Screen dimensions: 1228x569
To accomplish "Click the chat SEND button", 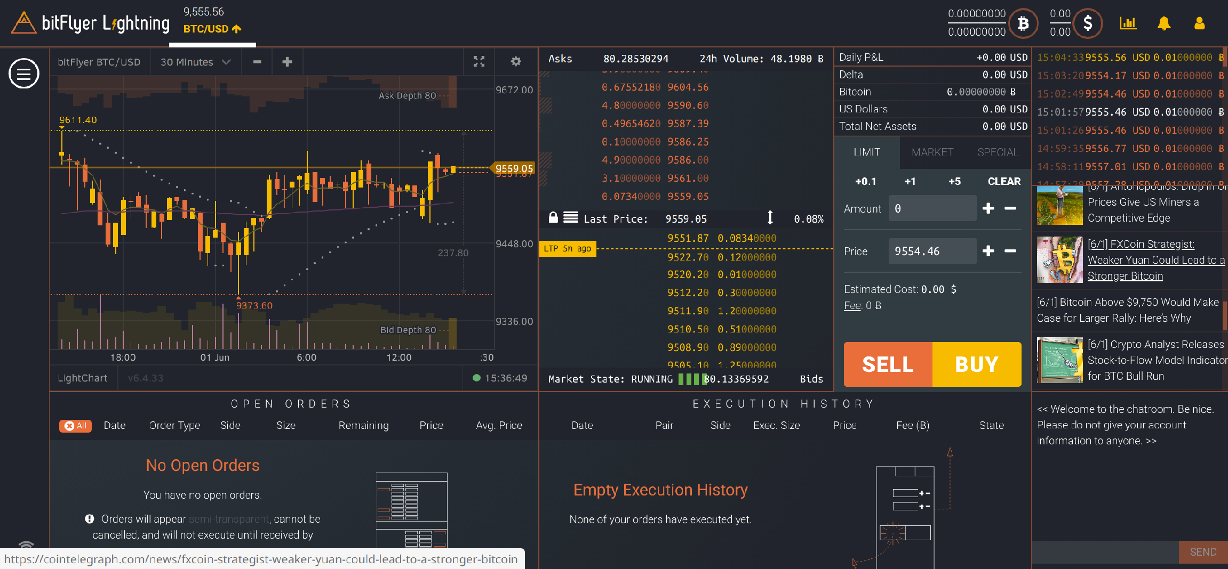I will [x=1203, y=552].
